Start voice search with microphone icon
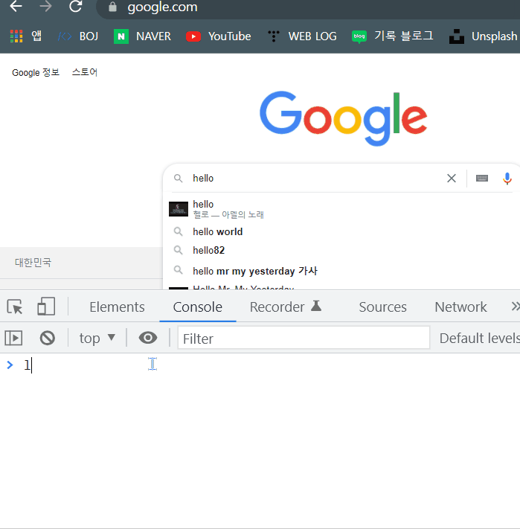 (507, 178)
